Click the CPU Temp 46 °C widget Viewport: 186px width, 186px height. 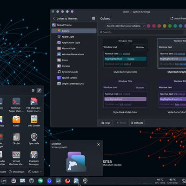[x=160, y=181]
